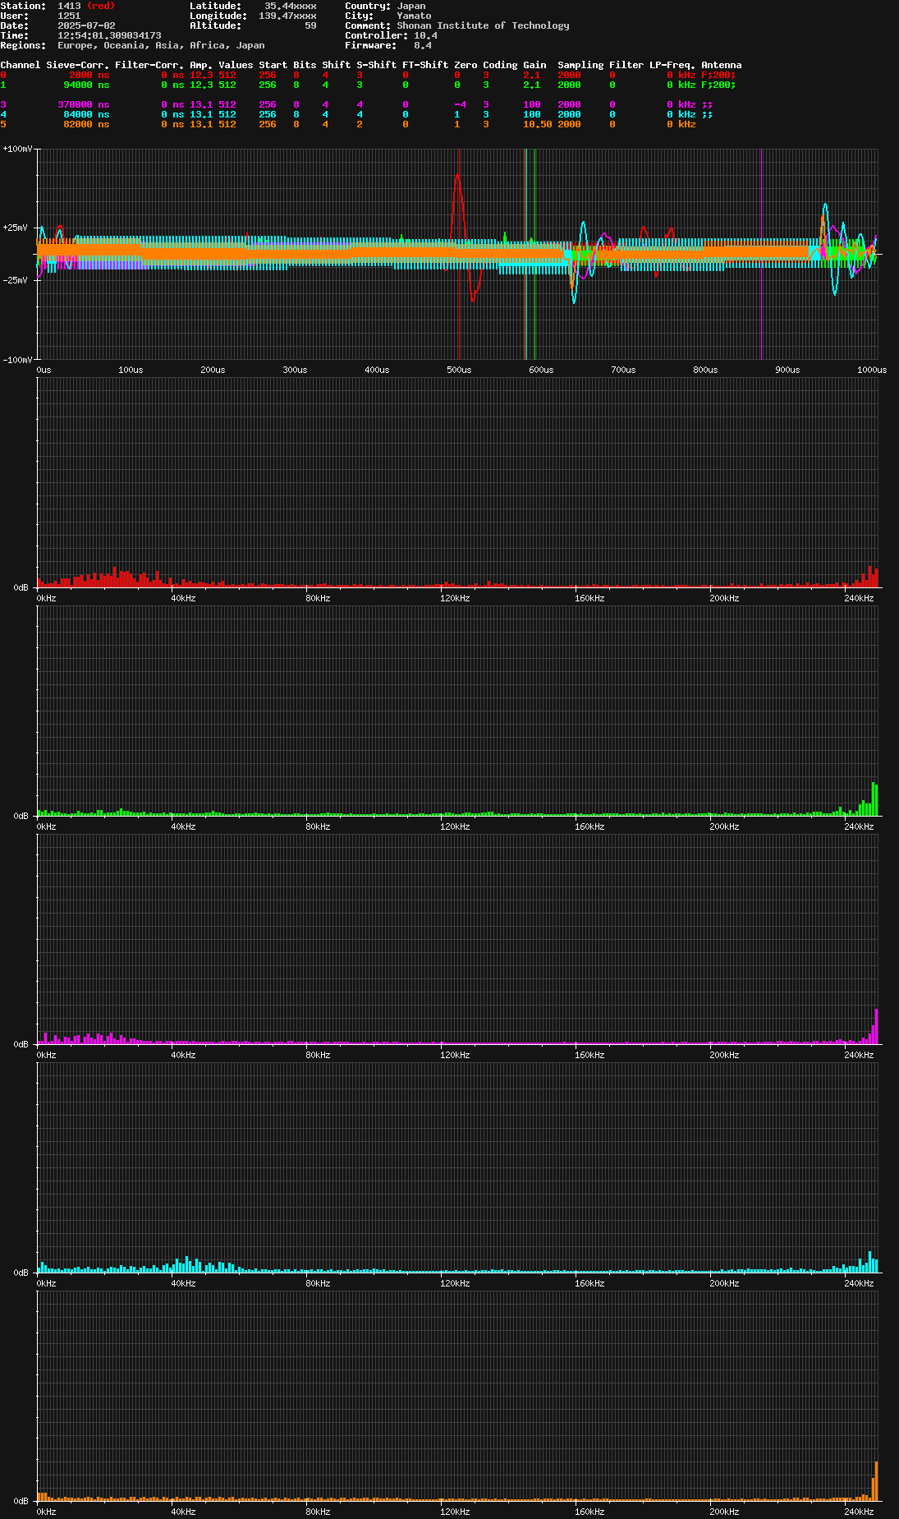899x1519 pixels.
Task: Click the 240kHz label under orange spectrum
Action: point(859,1512)
